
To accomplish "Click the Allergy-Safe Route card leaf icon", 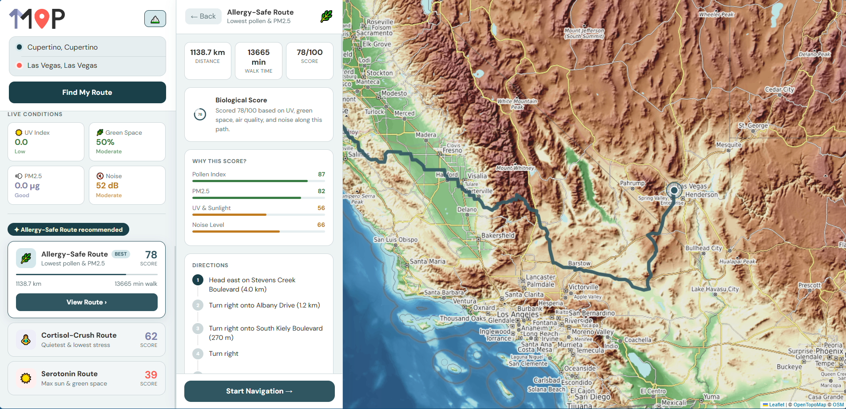I will pos(26,258).
